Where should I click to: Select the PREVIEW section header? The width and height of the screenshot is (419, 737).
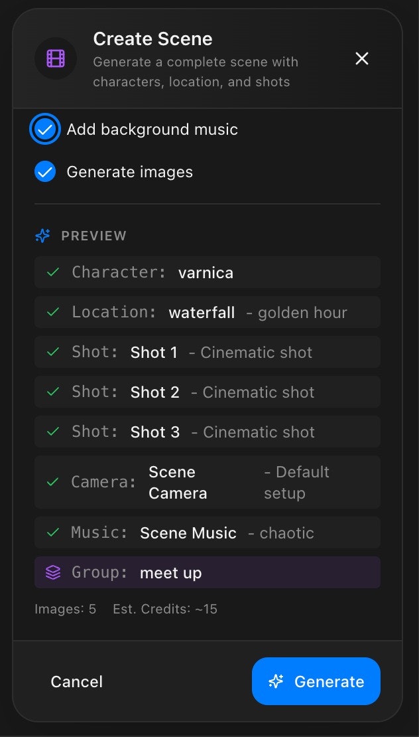point(93,236)
